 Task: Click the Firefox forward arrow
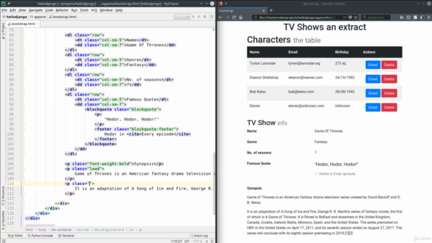pyautogui.click(x=227, y=18)
